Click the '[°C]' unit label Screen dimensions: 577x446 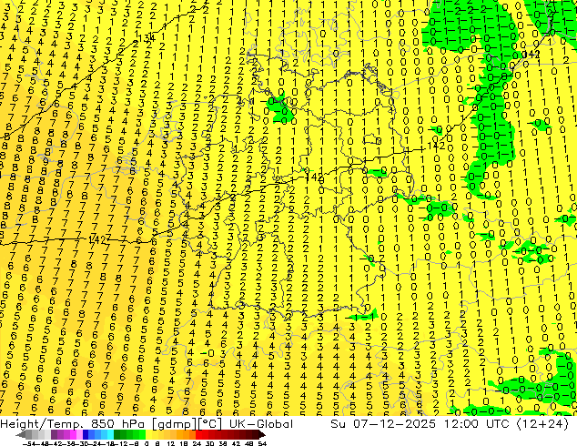211,424
